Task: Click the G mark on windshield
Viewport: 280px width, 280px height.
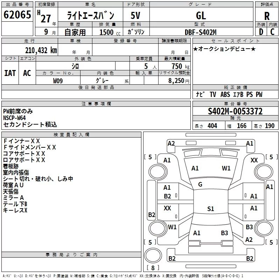Action: tap(200, 184)
